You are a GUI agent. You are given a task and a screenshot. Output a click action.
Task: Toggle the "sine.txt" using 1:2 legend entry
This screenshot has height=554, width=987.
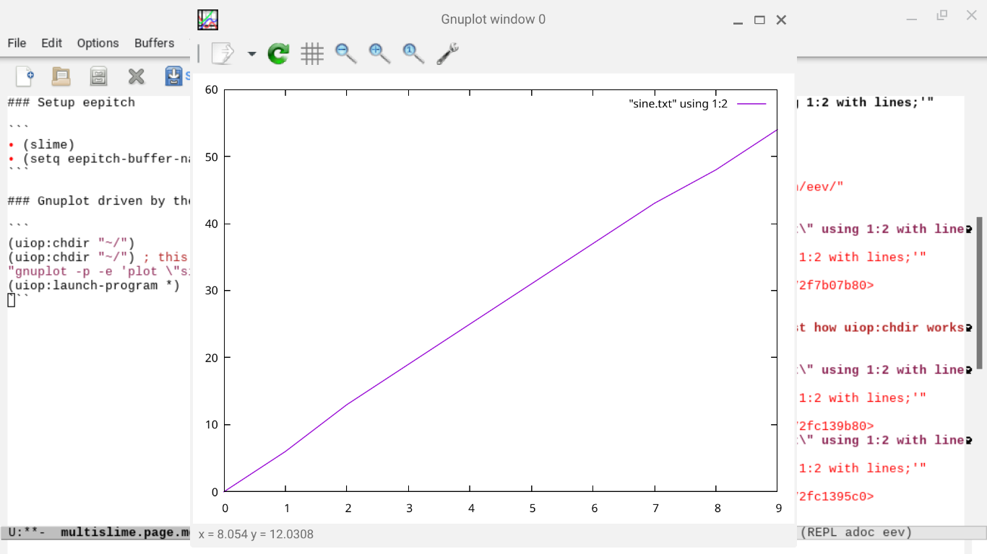pyautogui.click(x=678, y=104)
